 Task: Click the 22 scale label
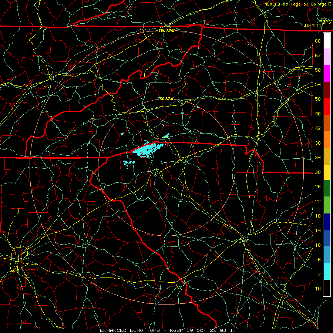coord(318,201)
